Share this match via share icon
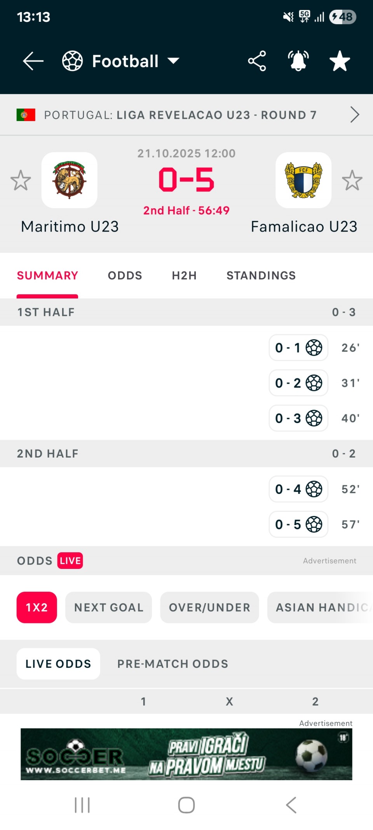The width and height of the screenshot is (373, 830). (257, 61)
